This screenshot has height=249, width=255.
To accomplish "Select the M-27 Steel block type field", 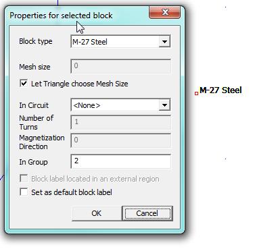I will tap(120, 42).
